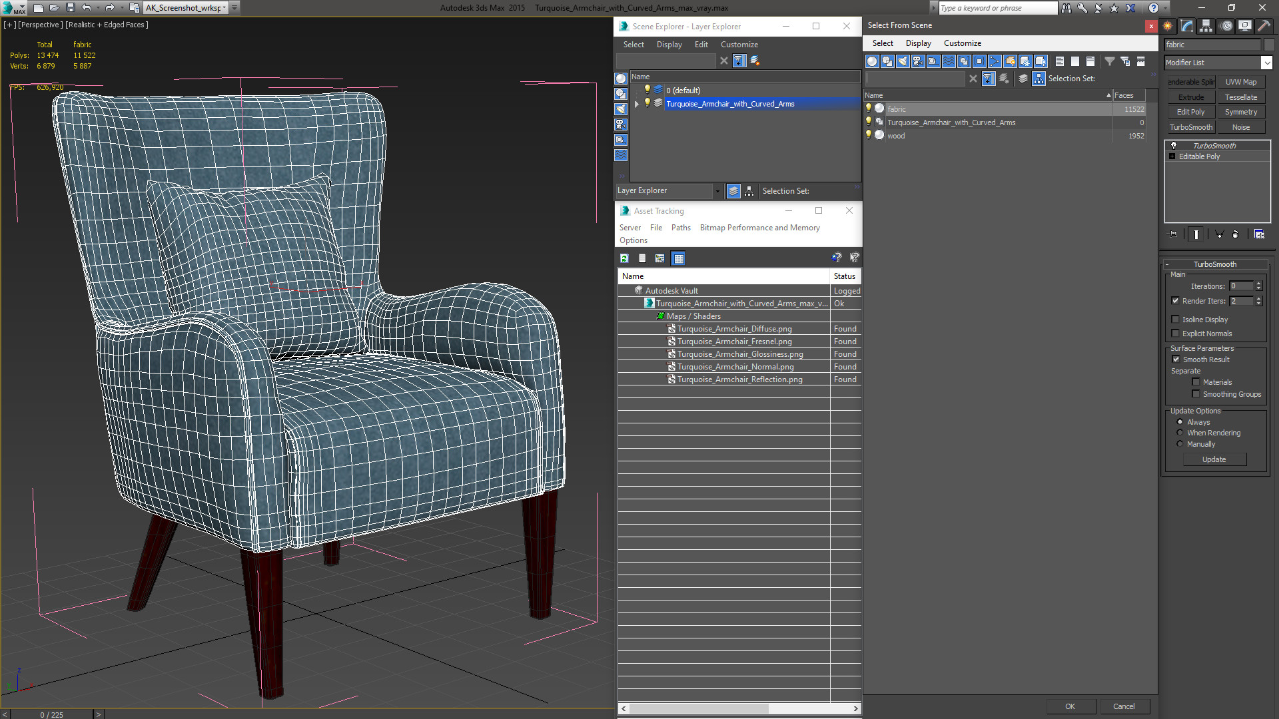This screenshot has height=719, width=1279.
Task: Open Bitmap Performance and Memory menu
Action: 759,228
